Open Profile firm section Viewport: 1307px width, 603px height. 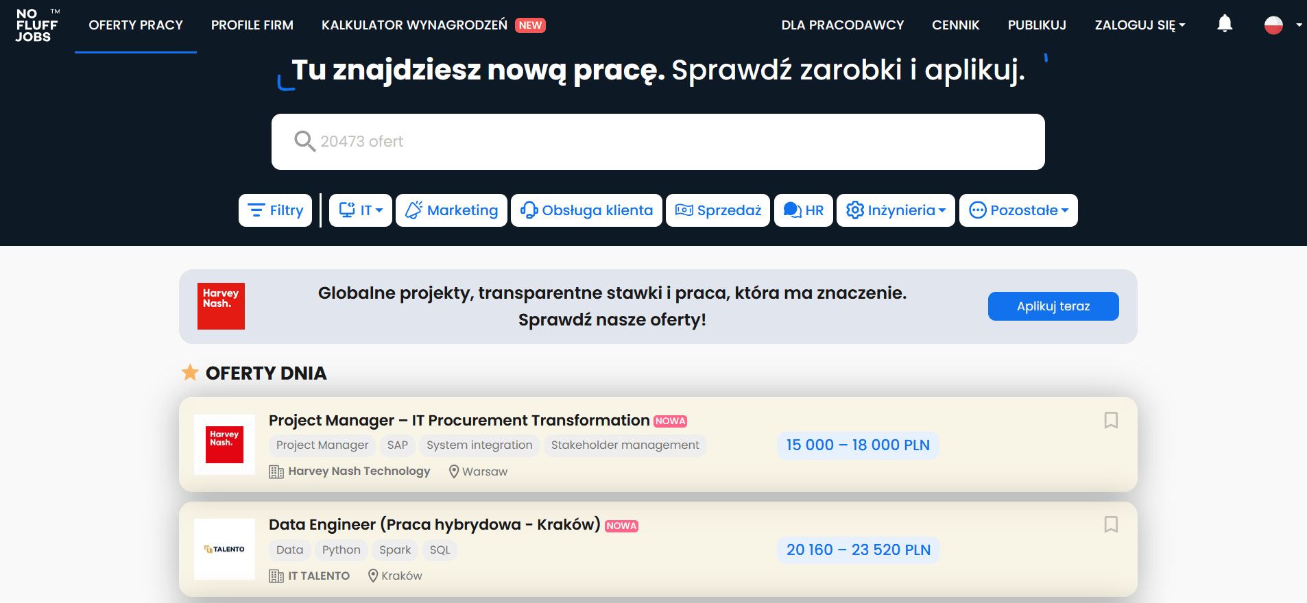(x=252, y=25)
